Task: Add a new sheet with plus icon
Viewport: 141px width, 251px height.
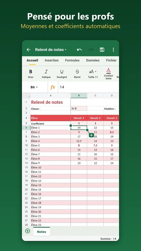Action: coord(28,231)
